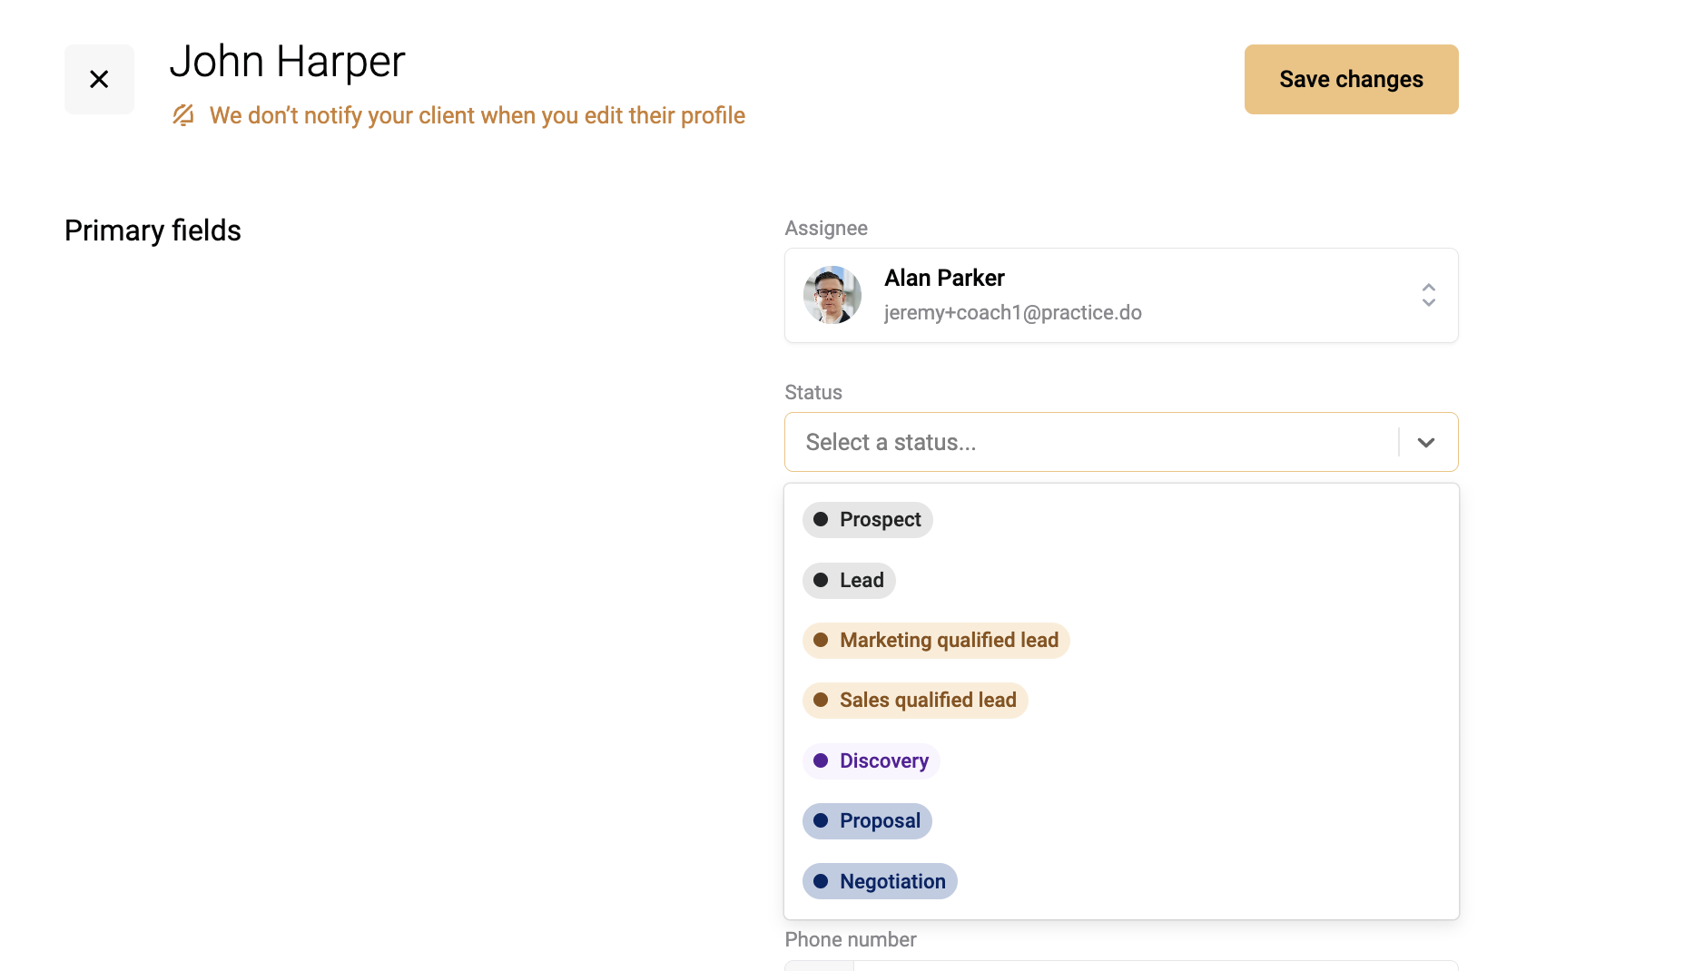Expand the Assignee selector arrows
This screenshot has height=971, width=1694.
click(x=1428, y=295)
